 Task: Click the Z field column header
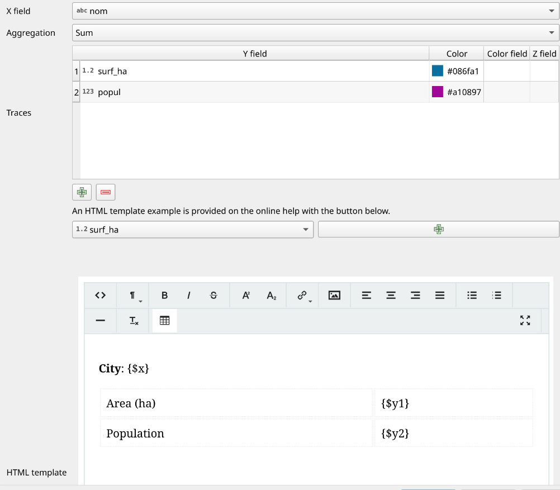(544, 54)
